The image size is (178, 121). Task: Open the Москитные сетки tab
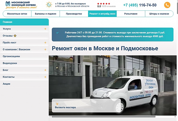pyautogui.click(x=17, y=14)
